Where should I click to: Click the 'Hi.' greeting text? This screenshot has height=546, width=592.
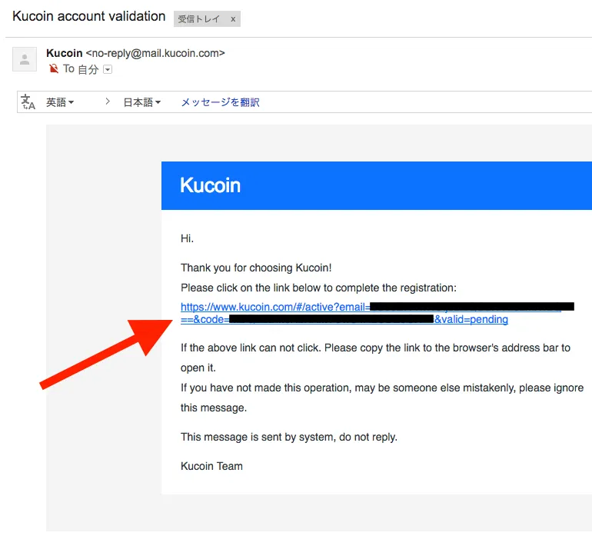pyautogui.click(x=187, y=238)
